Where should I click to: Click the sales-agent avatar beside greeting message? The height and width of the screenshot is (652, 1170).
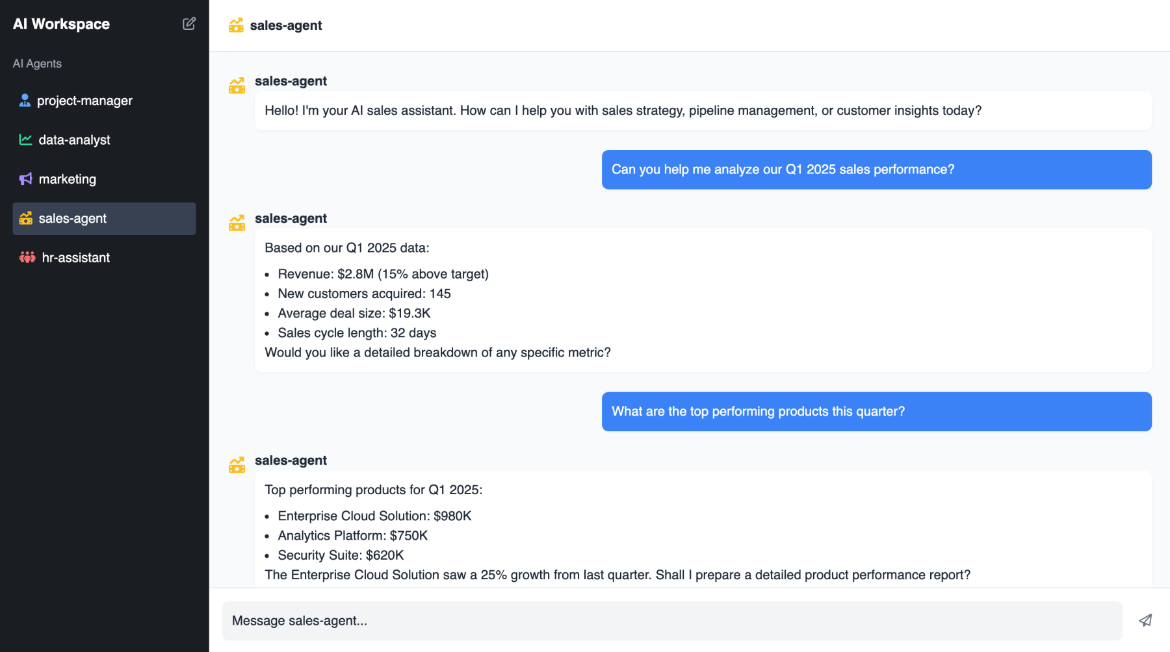[237, 85]
